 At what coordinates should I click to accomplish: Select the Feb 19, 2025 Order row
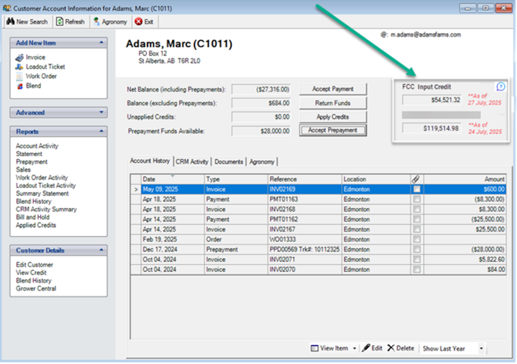tap(318, 239)
